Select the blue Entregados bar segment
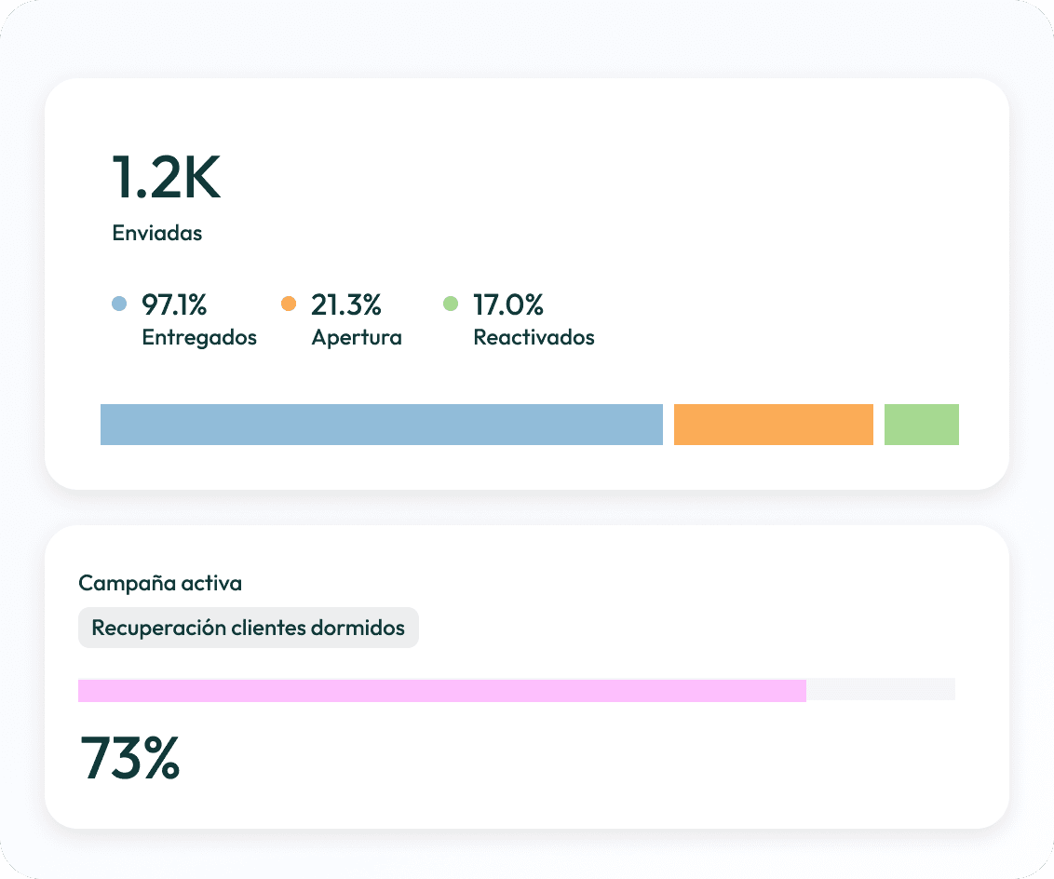The width and height of the screenshot is (1054, 879). pos(381,424)
